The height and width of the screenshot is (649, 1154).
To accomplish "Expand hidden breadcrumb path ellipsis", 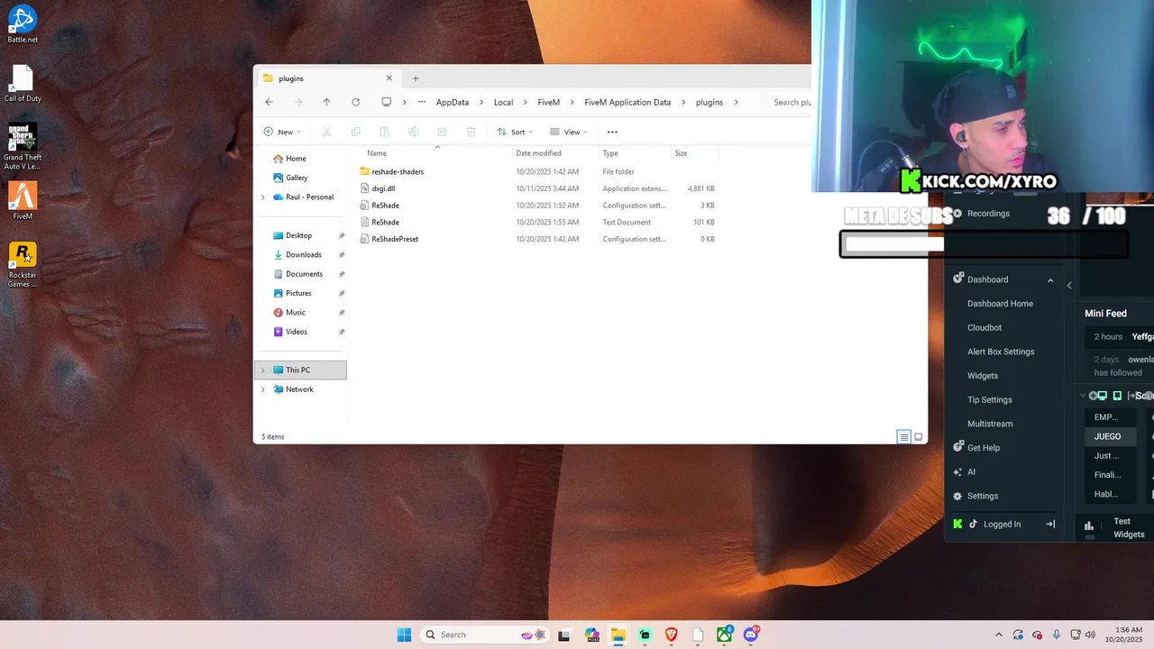I will point(421,102).
